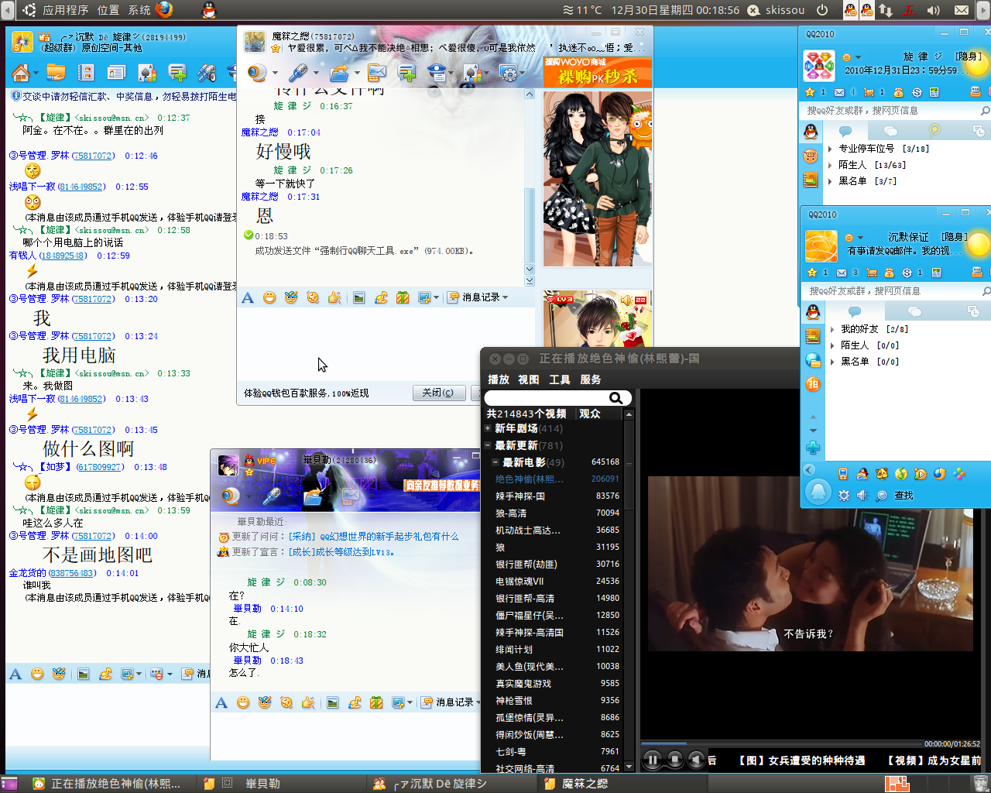
Task: Open 消息记录 dropdown in 魔森之戀 chat
Action: (506, 297)
